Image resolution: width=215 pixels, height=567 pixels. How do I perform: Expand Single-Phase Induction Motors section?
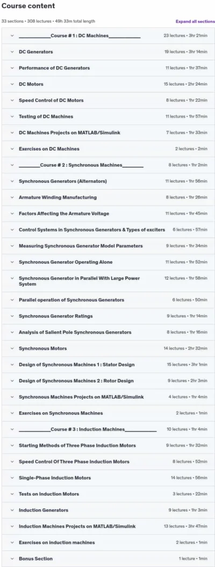[108, 478]
